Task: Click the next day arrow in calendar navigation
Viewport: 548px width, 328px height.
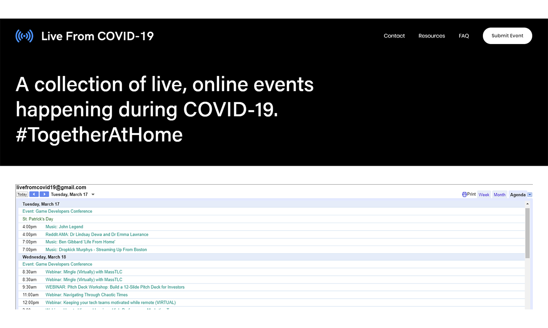Action: click(x=44, y=194)
